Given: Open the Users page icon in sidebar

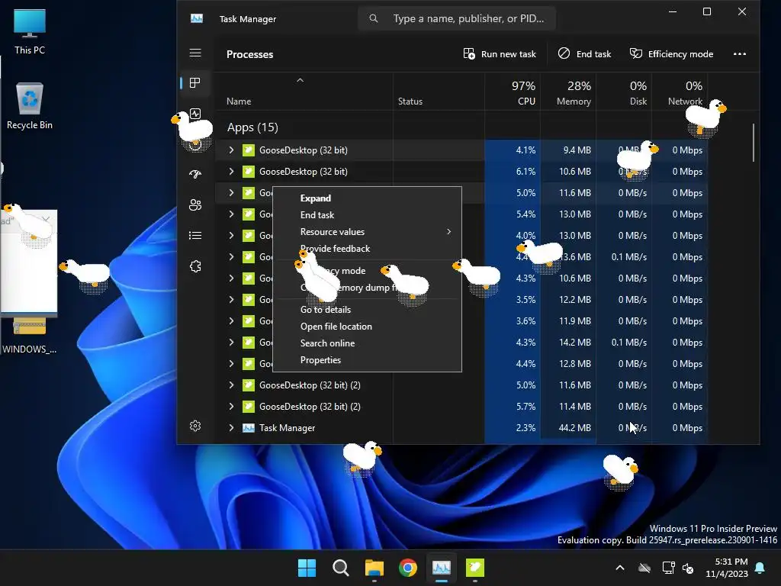Looking at the screenshot, I should click(195, 204).
